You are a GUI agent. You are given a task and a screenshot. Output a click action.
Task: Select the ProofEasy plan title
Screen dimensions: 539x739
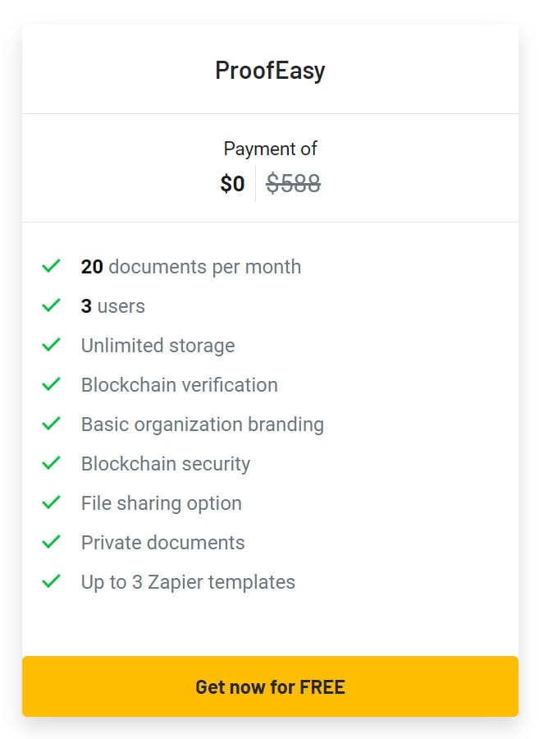[271, 71]
